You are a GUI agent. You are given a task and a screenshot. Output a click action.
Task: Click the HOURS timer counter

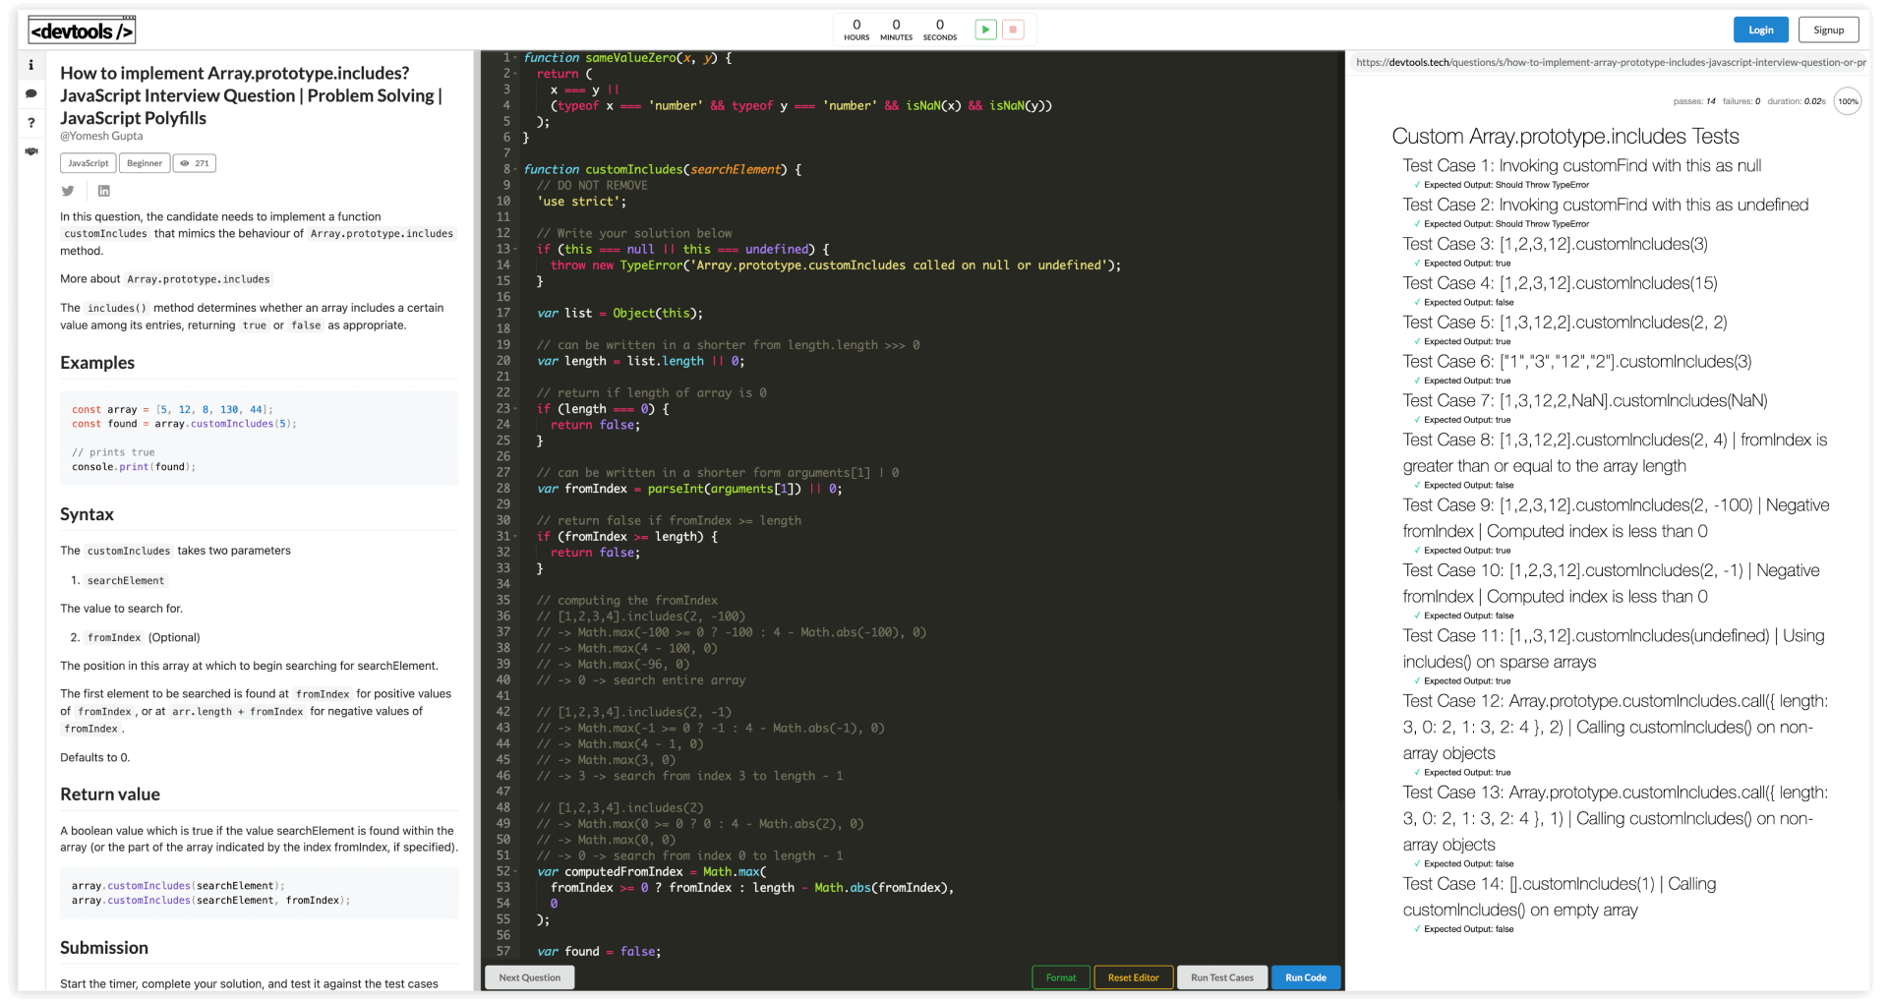[x=856, y=29]
